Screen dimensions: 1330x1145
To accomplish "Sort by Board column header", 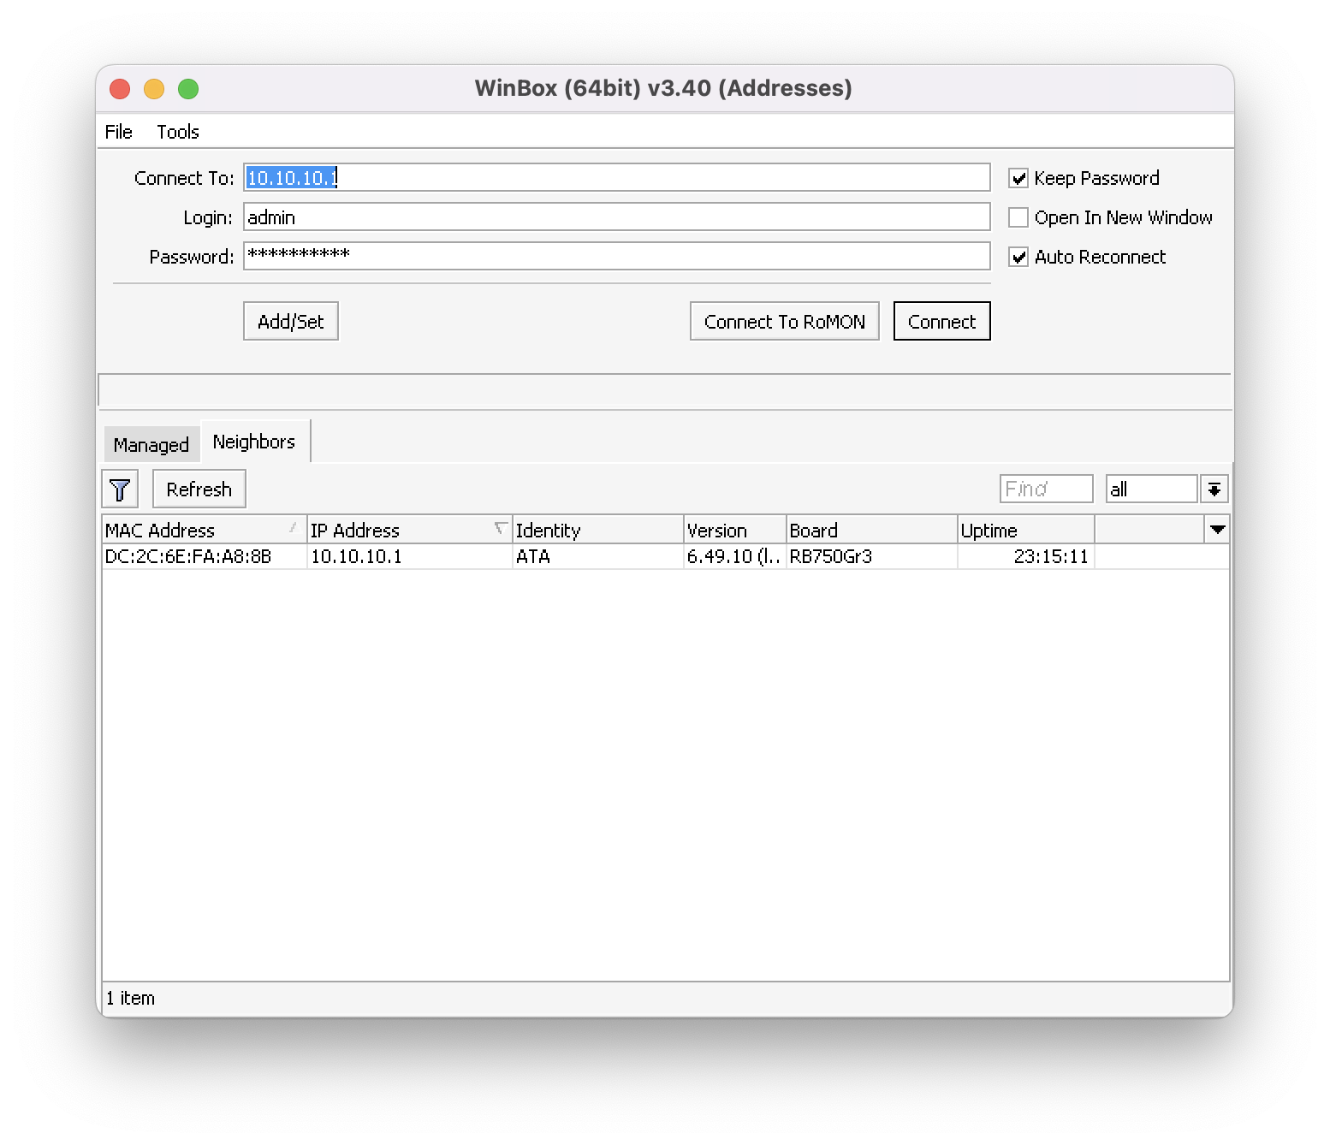I will coord(871,530).
